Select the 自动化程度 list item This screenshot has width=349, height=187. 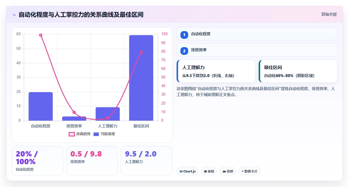pos(257,34)
